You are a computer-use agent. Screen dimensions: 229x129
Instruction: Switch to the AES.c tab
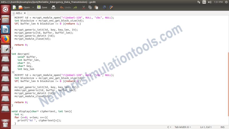19,13
